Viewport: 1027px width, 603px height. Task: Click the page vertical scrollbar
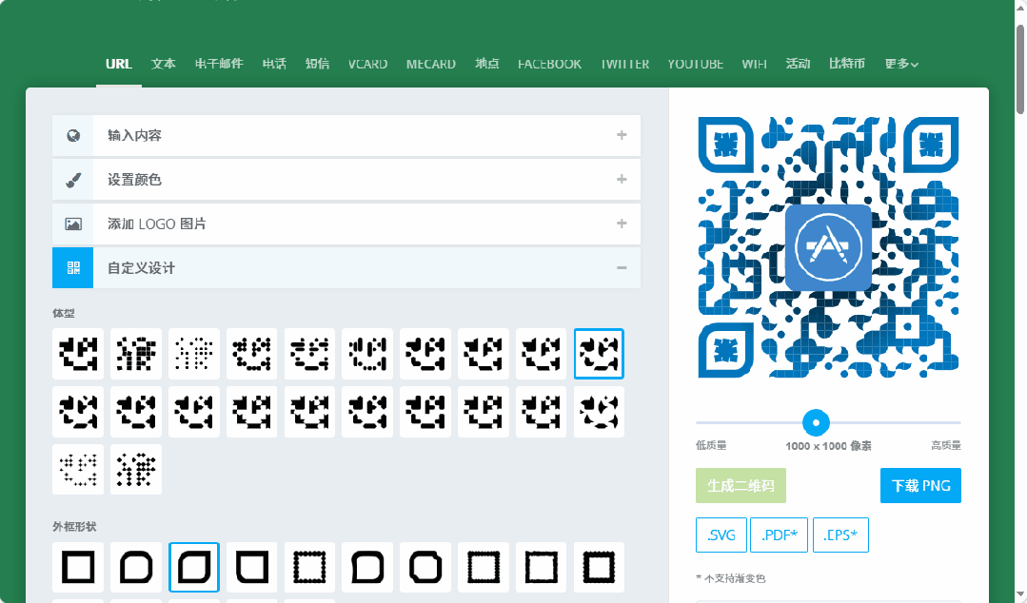[1019, 70]
